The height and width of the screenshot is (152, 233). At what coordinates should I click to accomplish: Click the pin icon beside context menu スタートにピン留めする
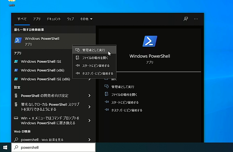77,66
